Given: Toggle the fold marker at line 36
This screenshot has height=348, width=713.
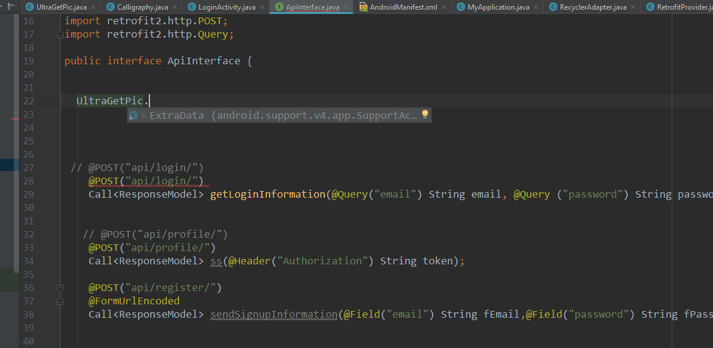Looking at the screenshot, I should coord(60,288).
